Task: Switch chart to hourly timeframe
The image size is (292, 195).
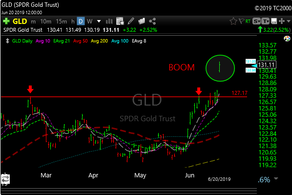Action: (x=73, y=22)
